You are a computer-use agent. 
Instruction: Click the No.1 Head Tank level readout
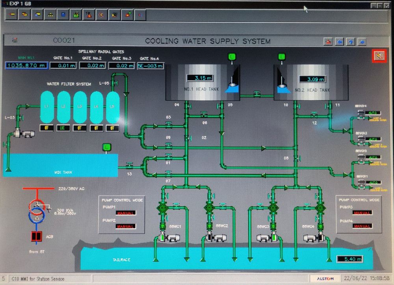[200, 78]
